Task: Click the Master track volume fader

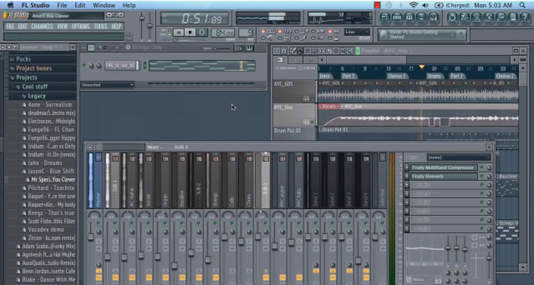Action: click(91, 238)
